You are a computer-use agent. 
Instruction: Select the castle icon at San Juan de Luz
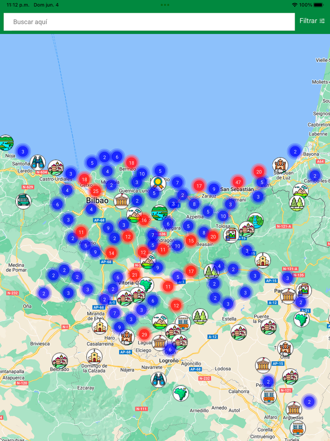point(280,165)
